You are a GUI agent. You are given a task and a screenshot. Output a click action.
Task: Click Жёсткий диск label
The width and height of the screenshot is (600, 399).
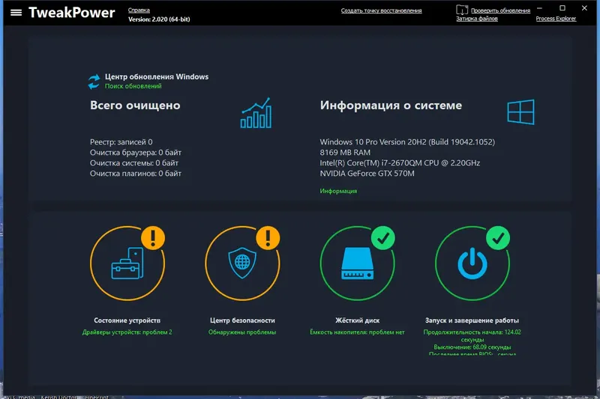(x=358, y=320)
